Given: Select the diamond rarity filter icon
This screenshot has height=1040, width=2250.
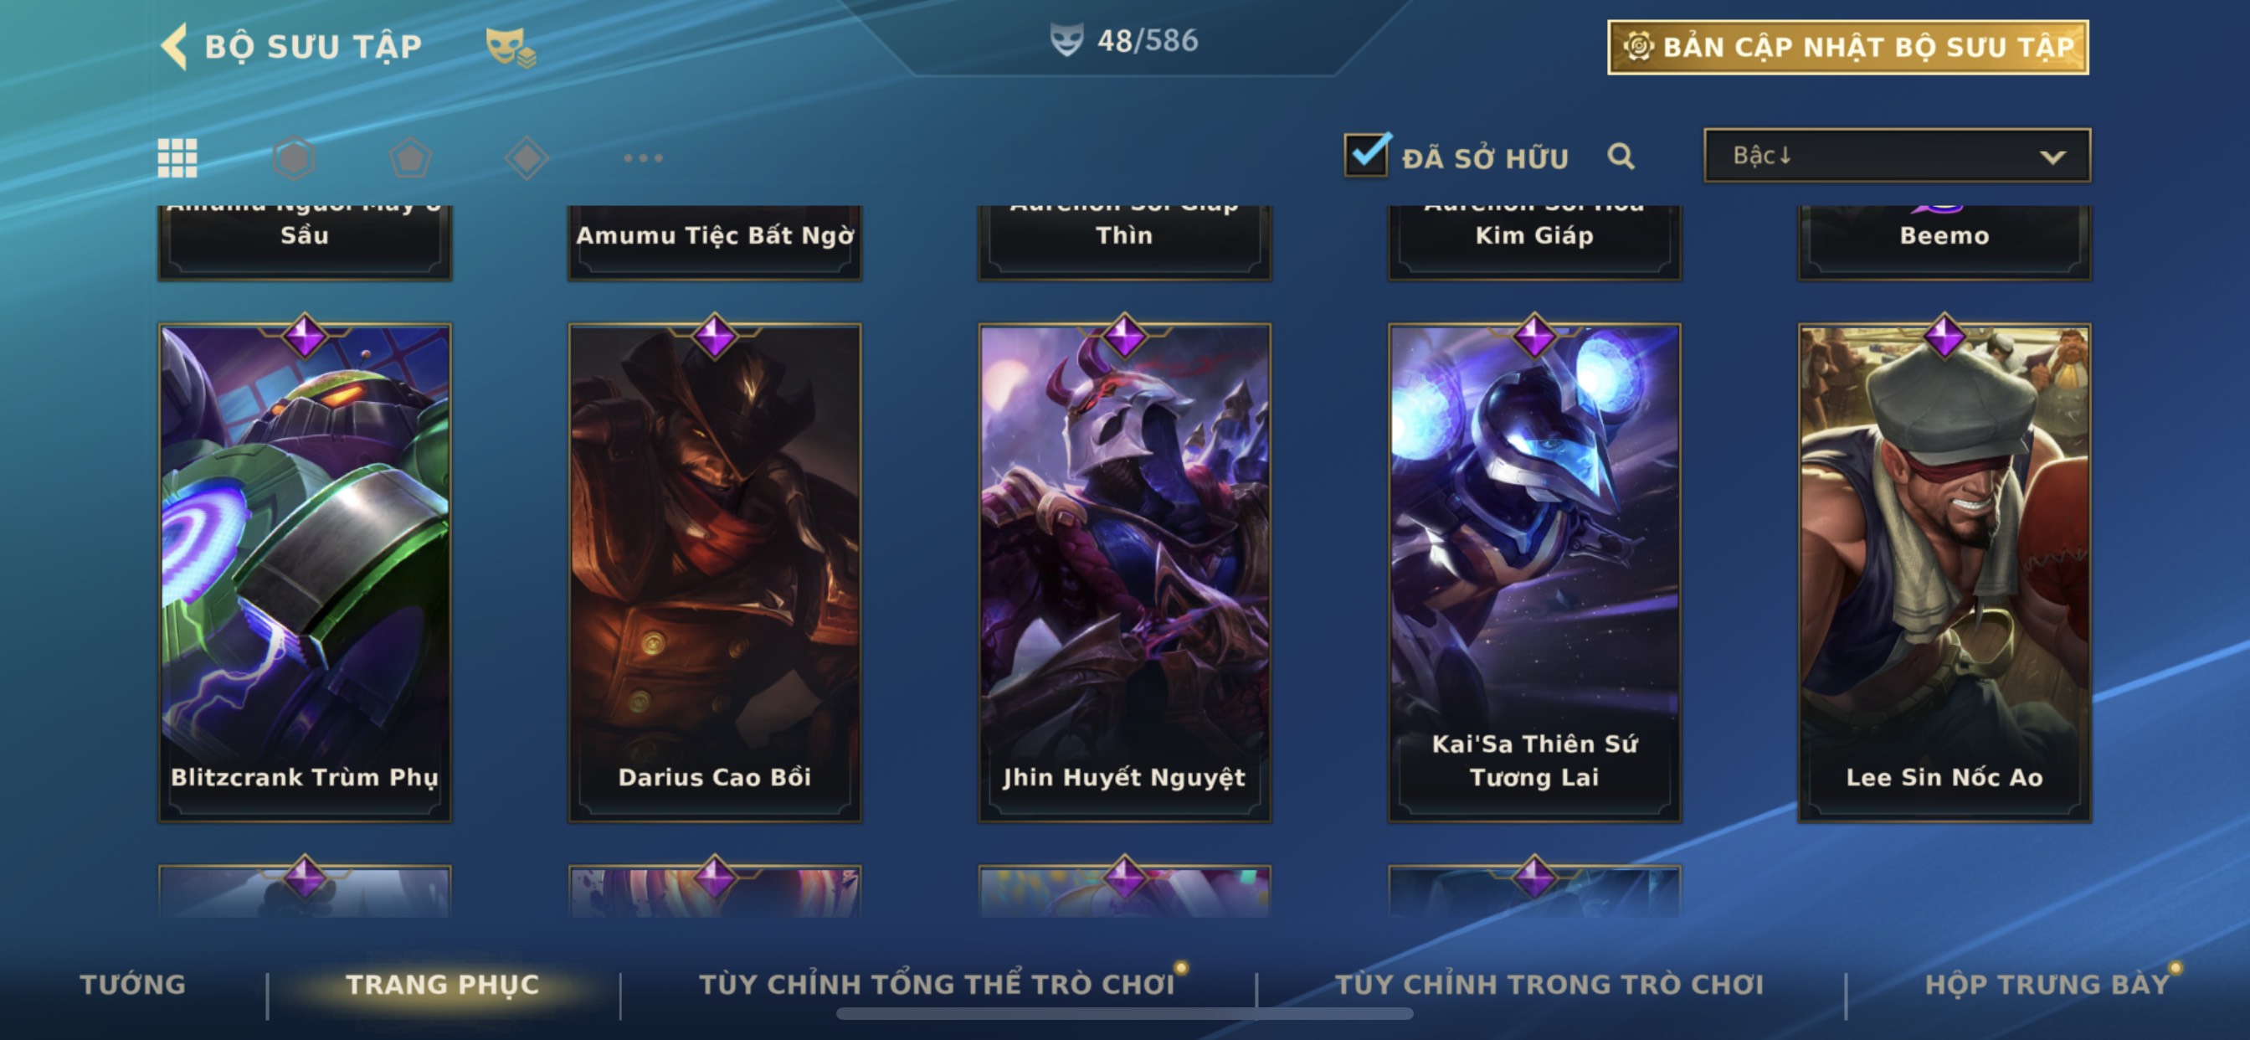Looking at the screenshot, I should pyautogui.click(x=527, y=158).
